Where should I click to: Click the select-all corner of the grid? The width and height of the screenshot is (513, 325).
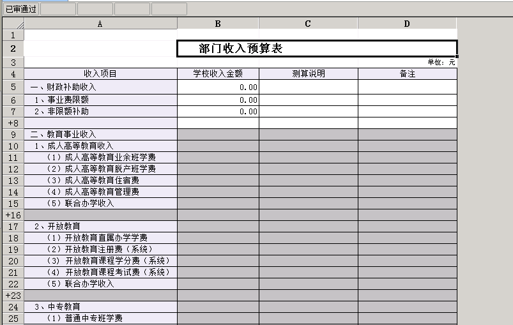pyautogui.click(x=13, y=24)
